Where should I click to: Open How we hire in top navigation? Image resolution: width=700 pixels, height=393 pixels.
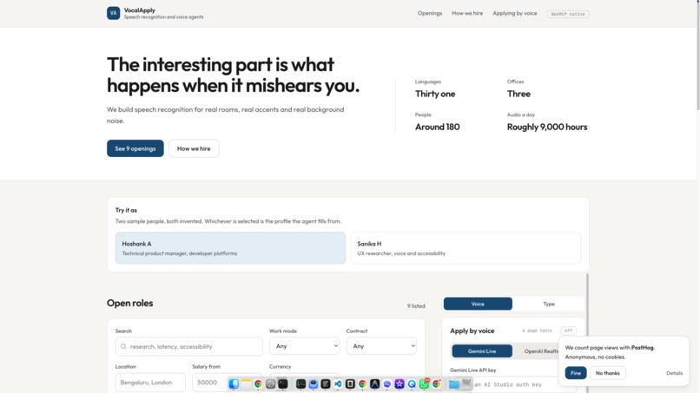point(467,13)
